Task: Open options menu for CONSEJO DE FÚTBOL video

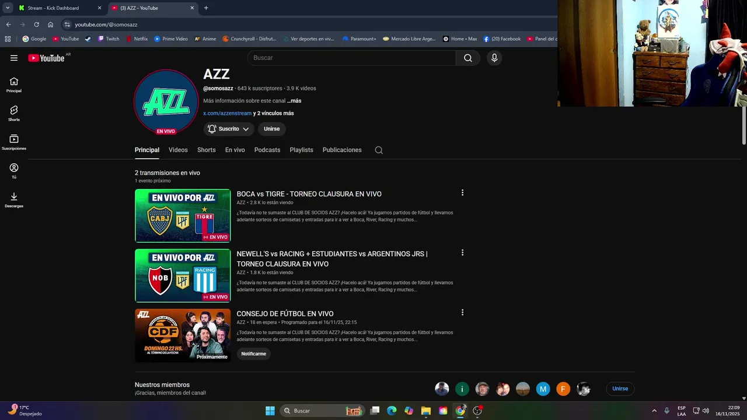Action: (462, 313)
